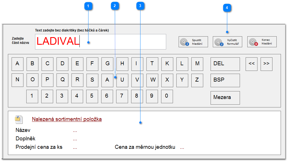Click the number 2 key
Viewport: 288px width, 162px height.
[x=47, y=96]
